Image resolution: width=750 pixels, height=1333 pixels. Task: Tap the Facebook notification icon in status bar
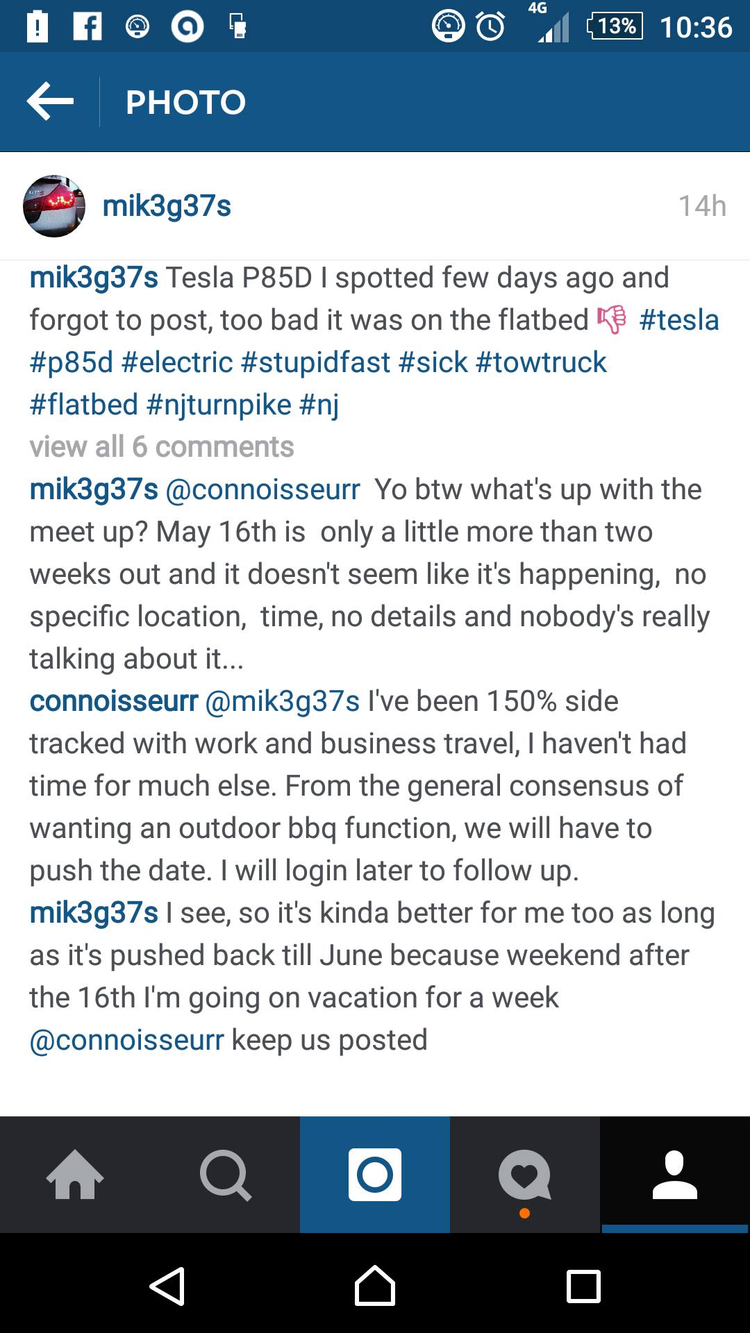point(87,26)
